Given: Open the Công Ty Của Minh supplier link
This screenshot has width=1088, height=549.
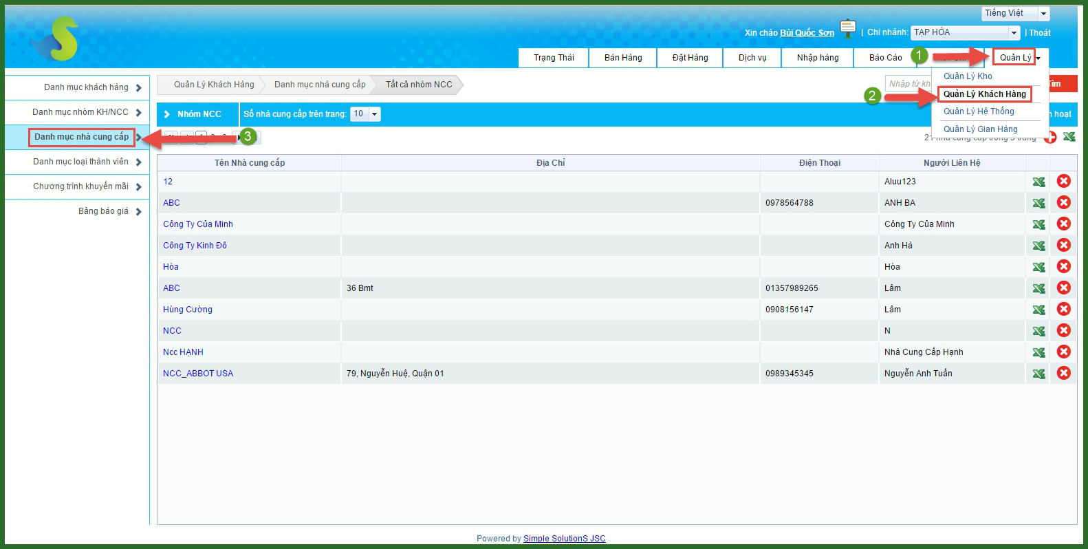Looking at the screenshot, I should [198, 224].
